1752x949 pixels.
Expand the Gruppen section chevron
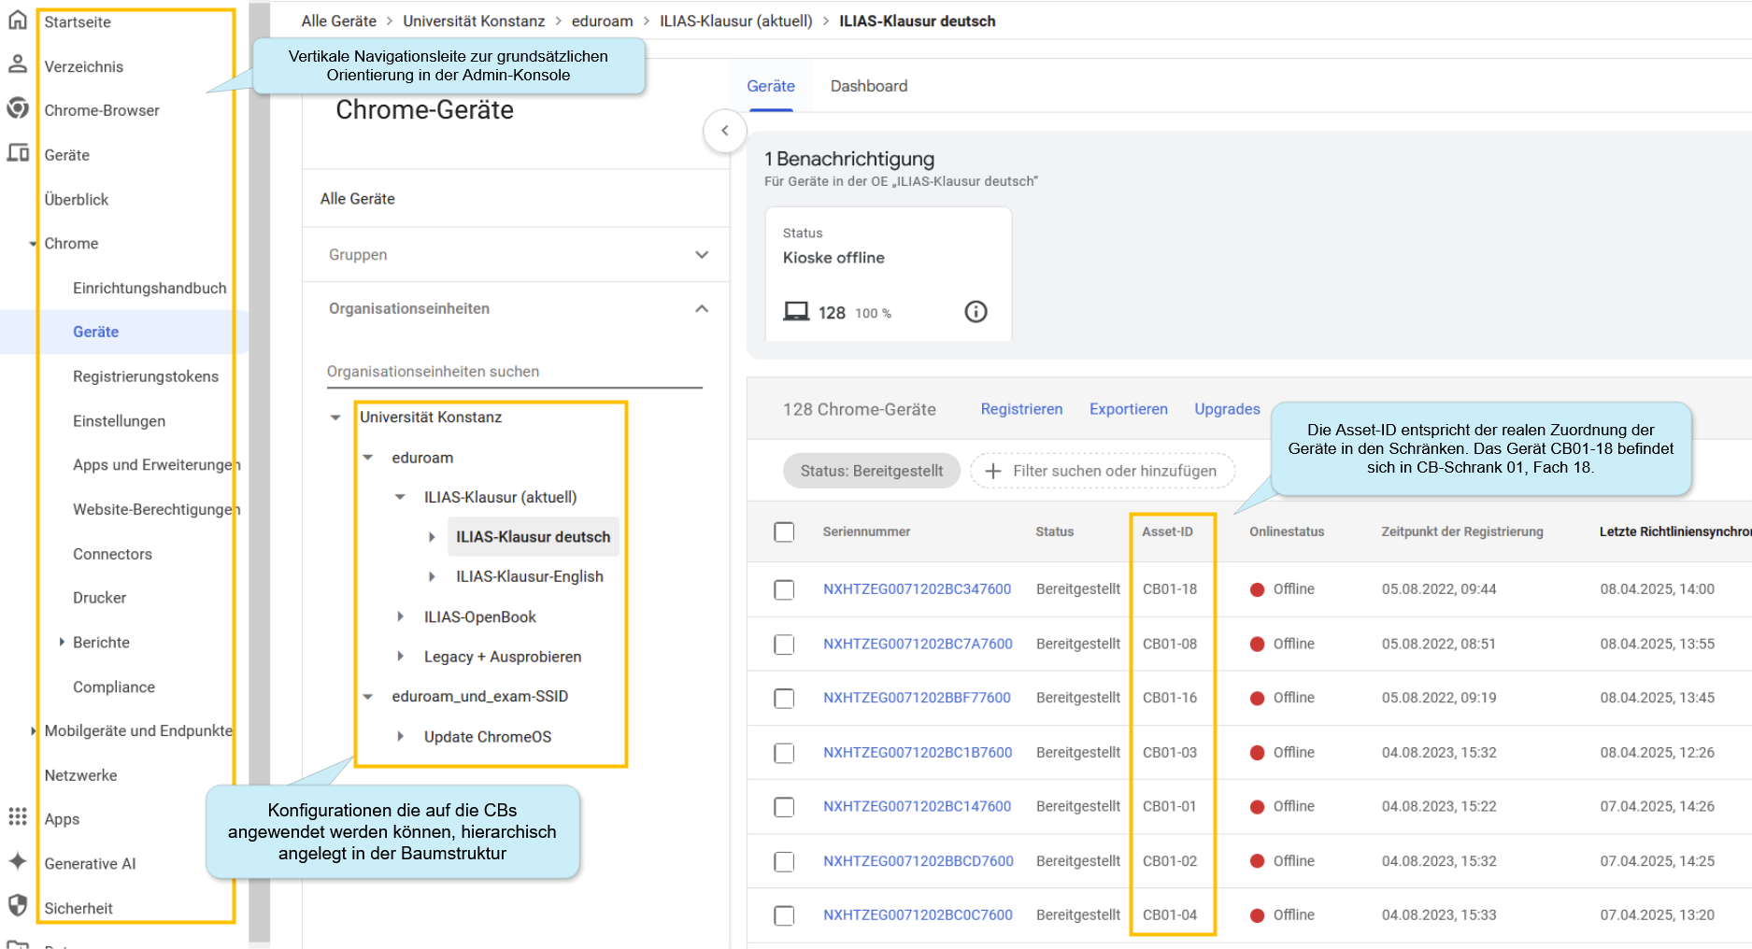tap(702, 255)
